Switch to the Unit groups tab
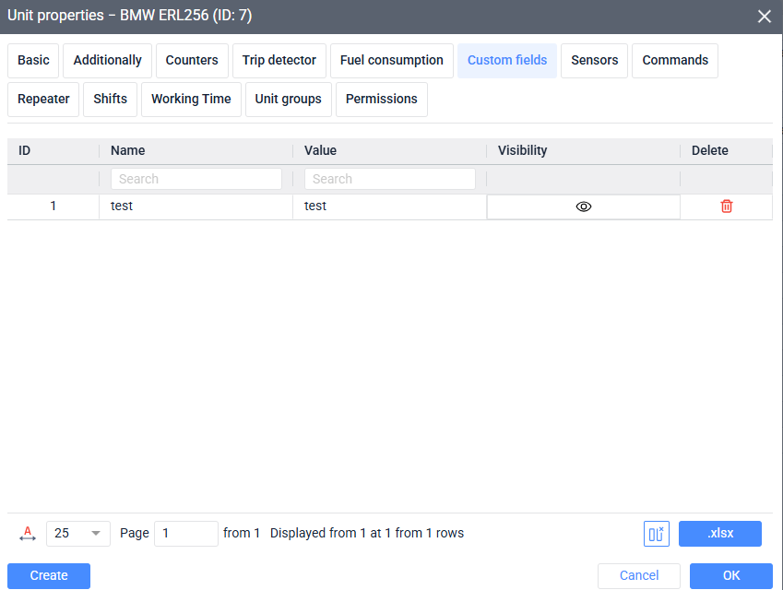The width and height of the screenshot is (783, 590). 288,100
